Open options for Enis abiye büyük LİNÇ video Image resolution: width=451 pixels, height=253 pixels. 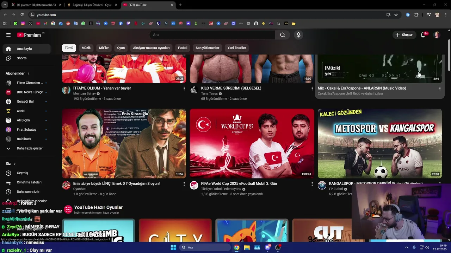(x=184, y=184)
